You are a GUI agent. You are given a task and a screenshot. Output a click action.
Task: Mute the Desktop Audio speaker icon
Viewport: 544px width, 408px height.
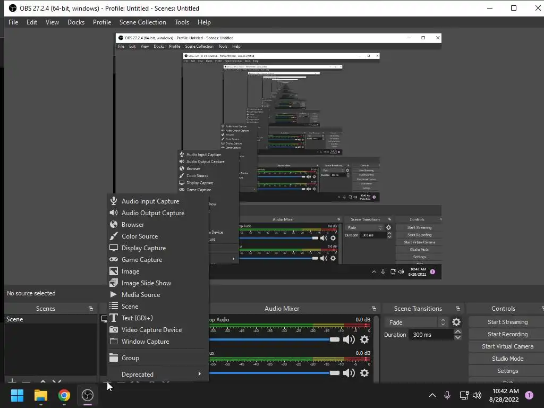click(348, 339)
